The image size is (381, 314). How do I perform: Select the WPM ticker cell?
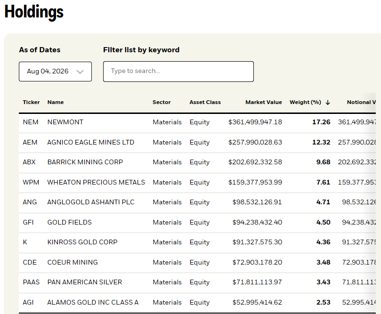[31, 182]
